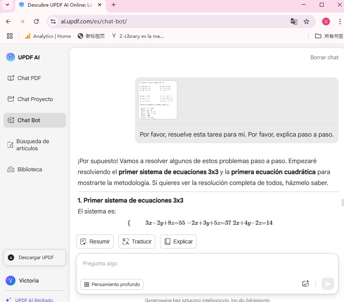Click the UPDF AI ilimitado link
This screenshot has height=302, width=344.
34,300
